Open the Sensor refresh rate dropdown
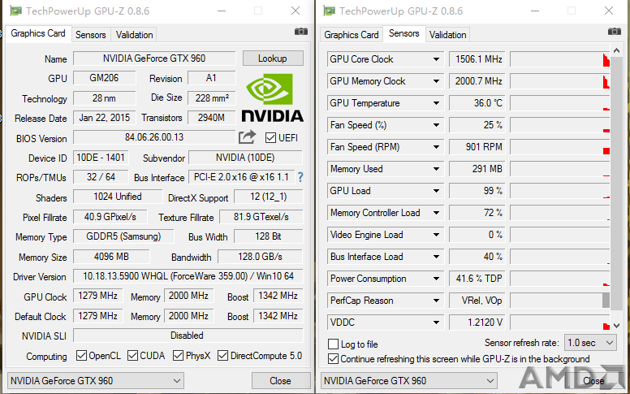Image resolution: width=630 pixels, height=394 pixels. [x=590, y=343]
